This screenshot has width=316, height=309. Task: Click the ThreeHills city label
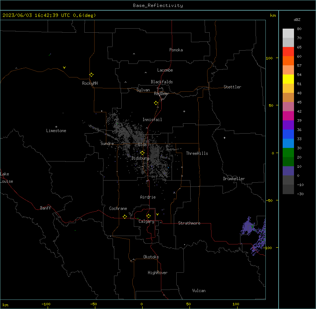(197, 153)
